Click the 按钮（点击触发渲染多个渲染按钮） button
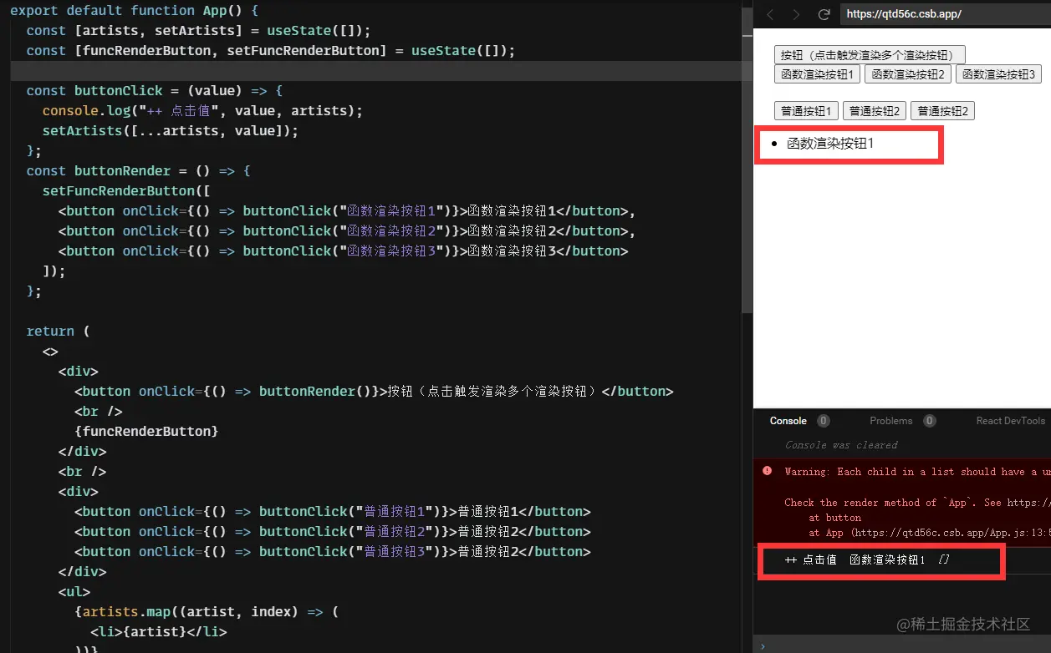 click(x=870, y=55)
